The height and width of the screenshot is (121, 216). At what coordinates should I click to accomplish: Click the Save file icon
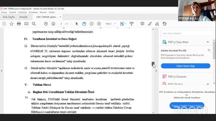click(x=4, y=24)
